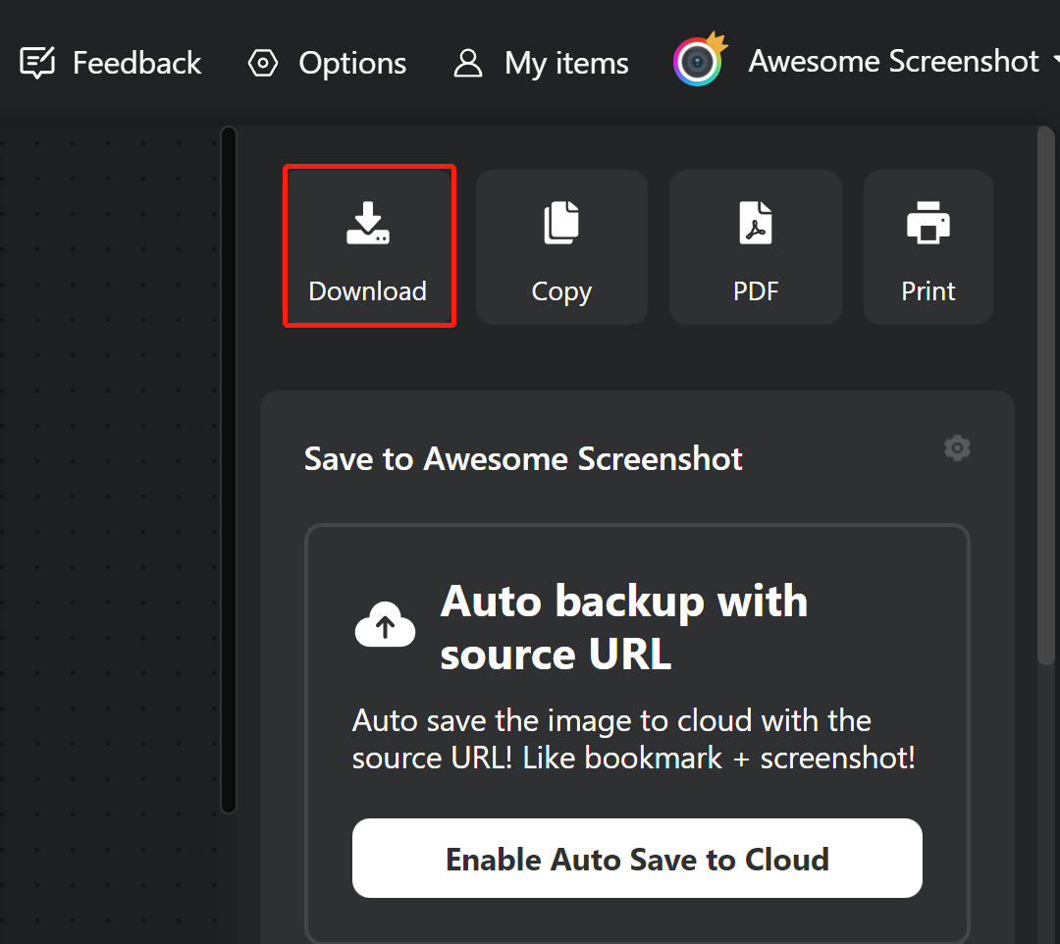Click the editor canvas vertical scrollbar
1060x944 pixels.
click(x=229, y=470)
